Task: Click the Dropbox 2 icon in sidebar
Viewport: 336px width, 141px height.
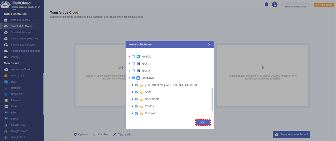Action: [x=6, y=94]
